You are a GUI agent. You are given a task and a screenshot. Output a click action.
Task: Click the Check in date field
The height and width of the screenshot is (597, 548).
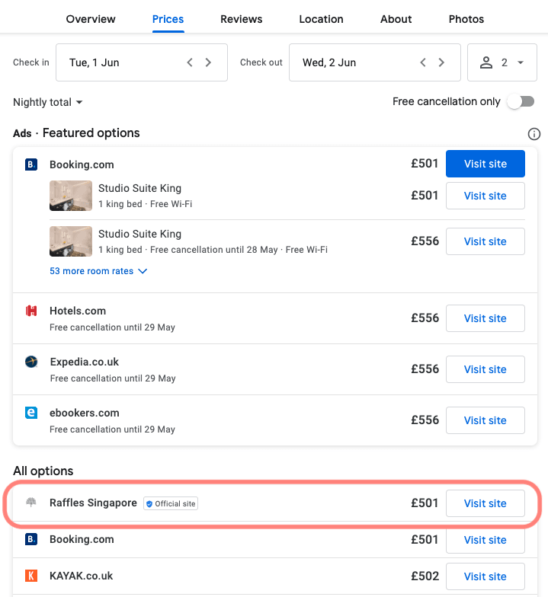tap(122, 62)
